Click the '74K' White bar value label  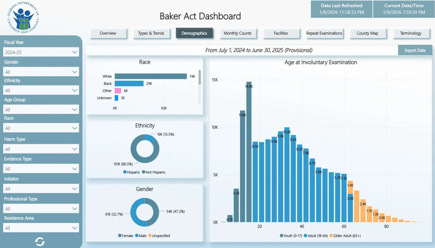192,76
